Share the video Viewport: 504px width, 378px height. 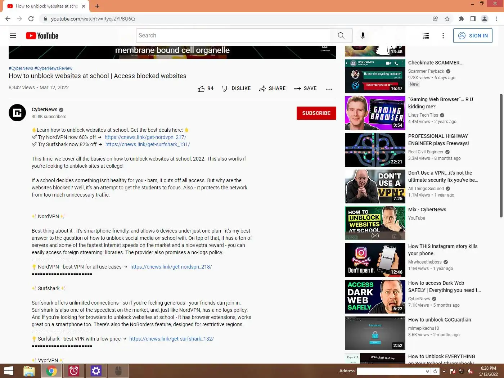[272, 89]
